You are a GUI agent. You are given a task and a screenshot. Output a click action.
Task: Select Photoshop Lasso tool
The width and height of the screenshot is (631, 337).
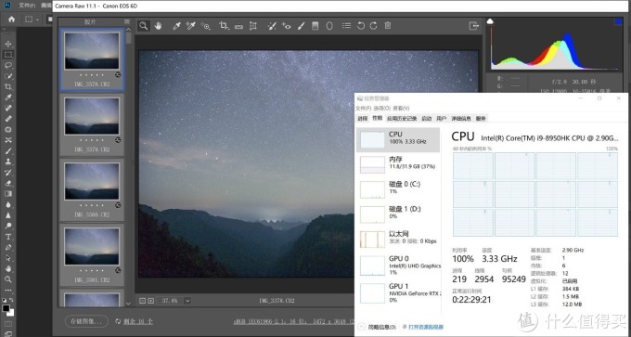(8, 65)
